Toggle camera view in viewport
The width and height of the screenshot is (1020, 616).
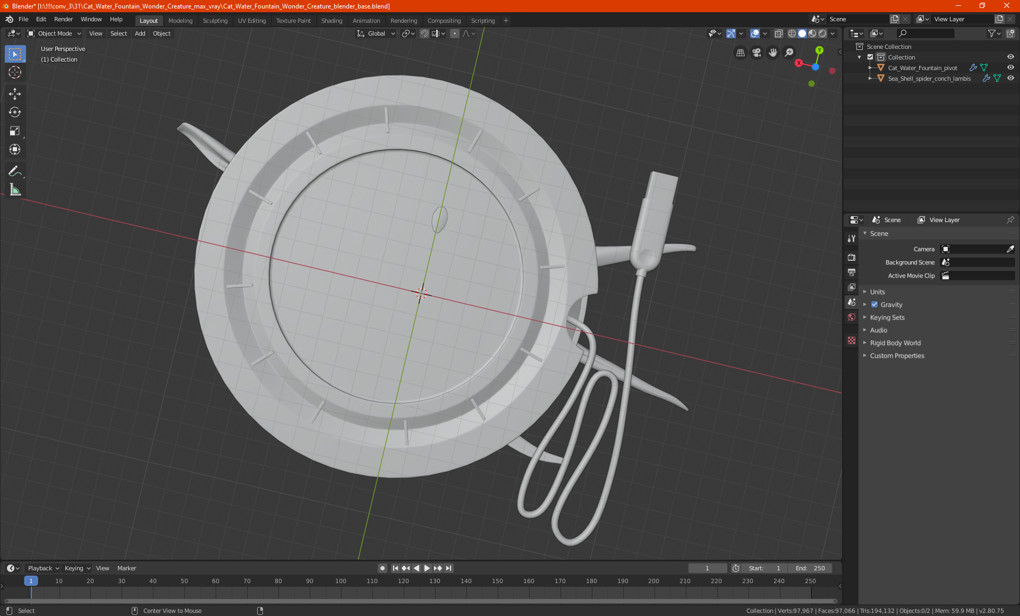756,53
